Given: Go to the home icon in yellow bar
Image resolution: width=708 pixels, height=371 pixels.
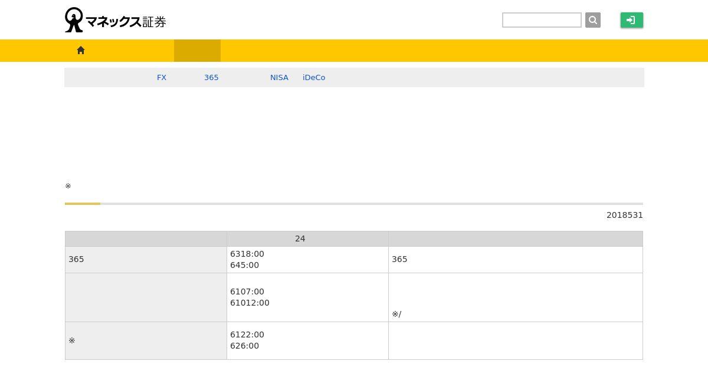Looking at the screenshot, I should coord(81,51).
